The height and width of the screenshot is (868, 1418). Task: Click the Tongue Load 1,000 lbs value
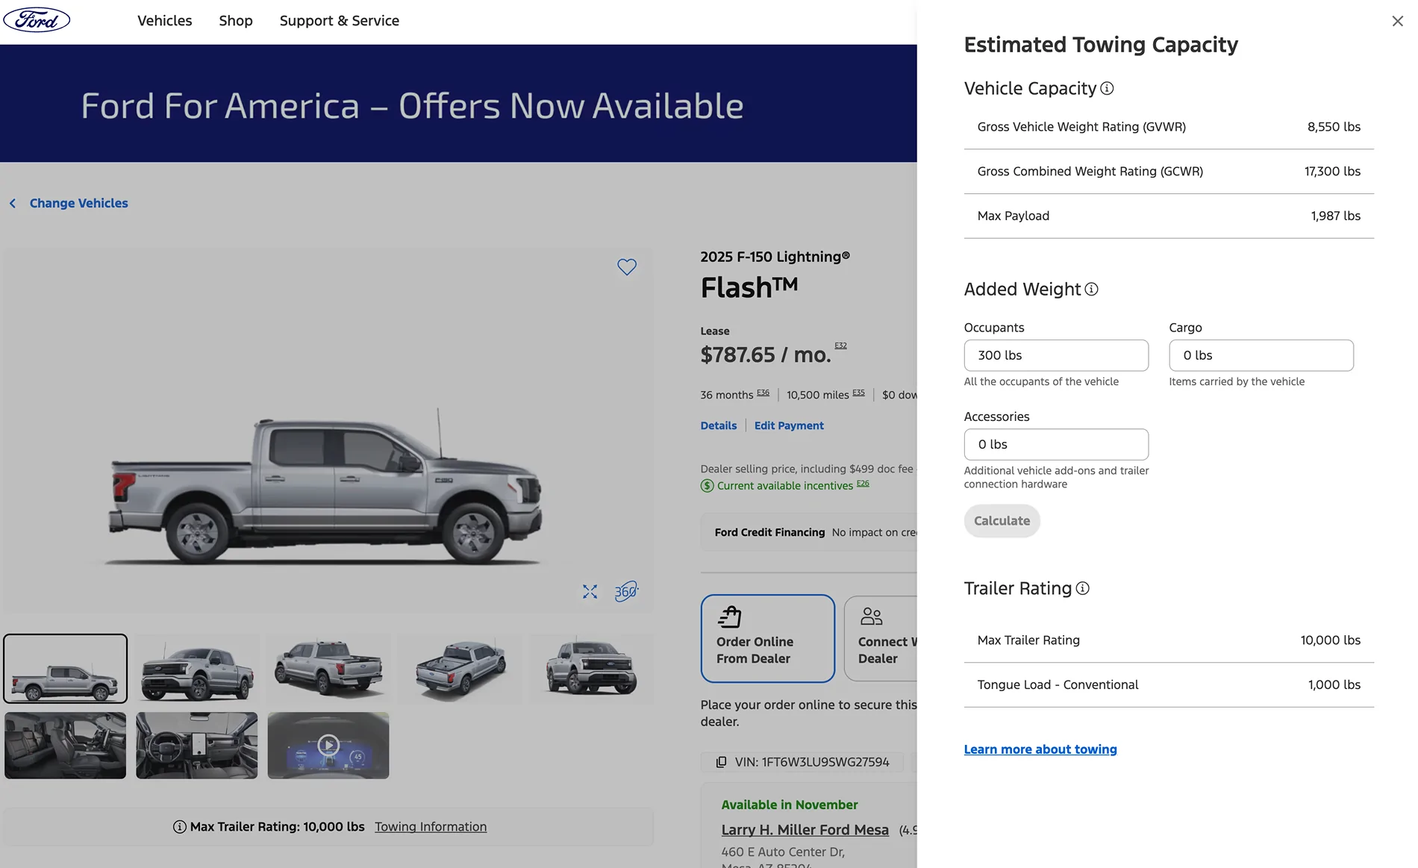(x=1334, y=685)
